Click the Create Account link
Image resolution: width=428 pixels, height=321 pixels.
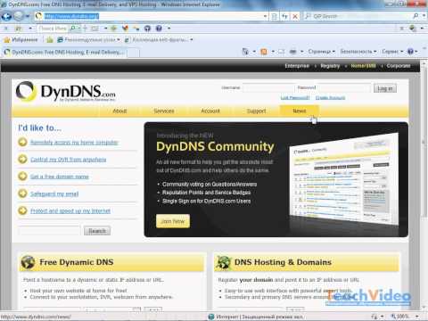click(x=330, y=97)
